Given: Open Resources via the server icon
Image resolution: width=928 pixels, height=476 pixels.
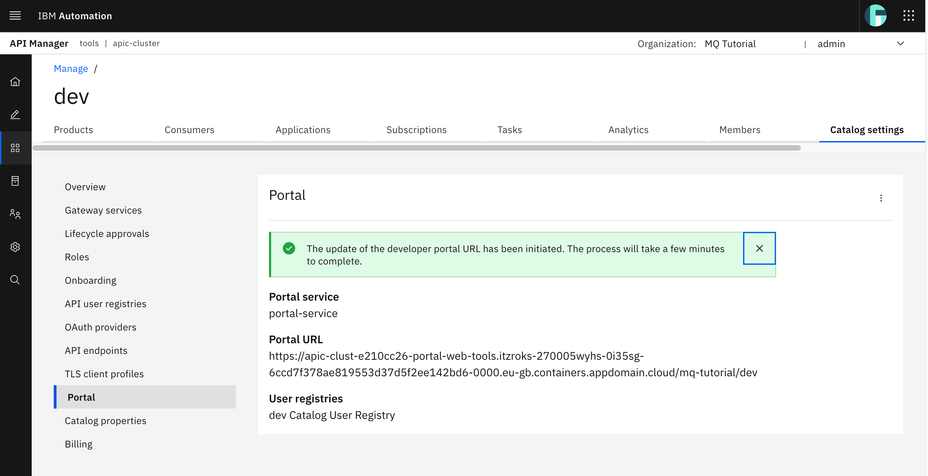Looking at the screenshot, I should (x=15, y=181).
